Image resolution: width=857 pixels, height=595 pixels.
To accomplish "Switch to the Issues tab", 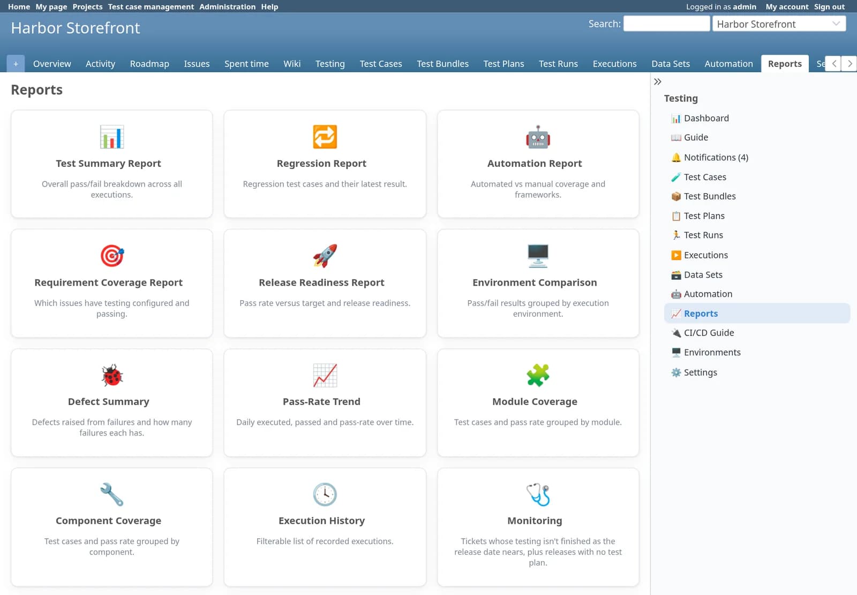I will coord(197,64).
